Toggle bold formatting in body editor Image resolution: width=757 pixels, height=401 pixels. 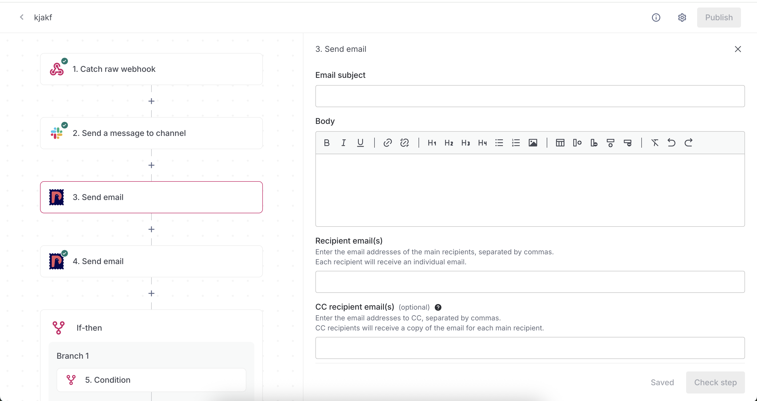[326, 143]
